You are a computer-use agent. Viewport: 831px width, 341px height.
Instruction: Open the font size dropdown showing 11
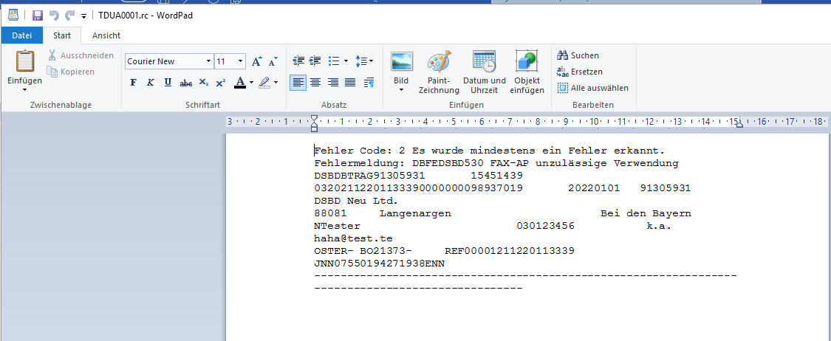(x=241, y=61)
